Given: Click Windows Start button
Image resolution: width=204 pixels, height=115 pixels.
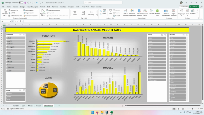Looking at the screenshot, I should pos(93,112).
